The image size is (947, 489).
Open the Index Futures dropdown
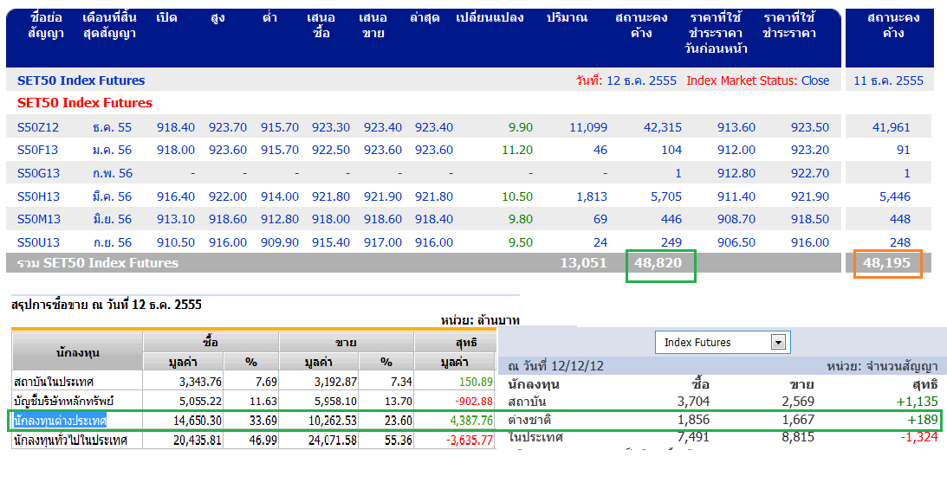[723, 343]
